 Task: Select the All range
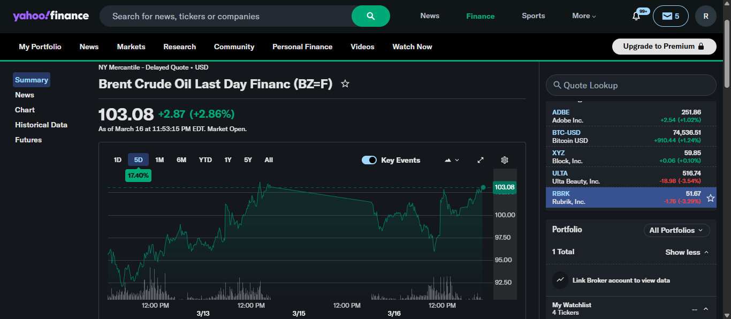point(269,159)
